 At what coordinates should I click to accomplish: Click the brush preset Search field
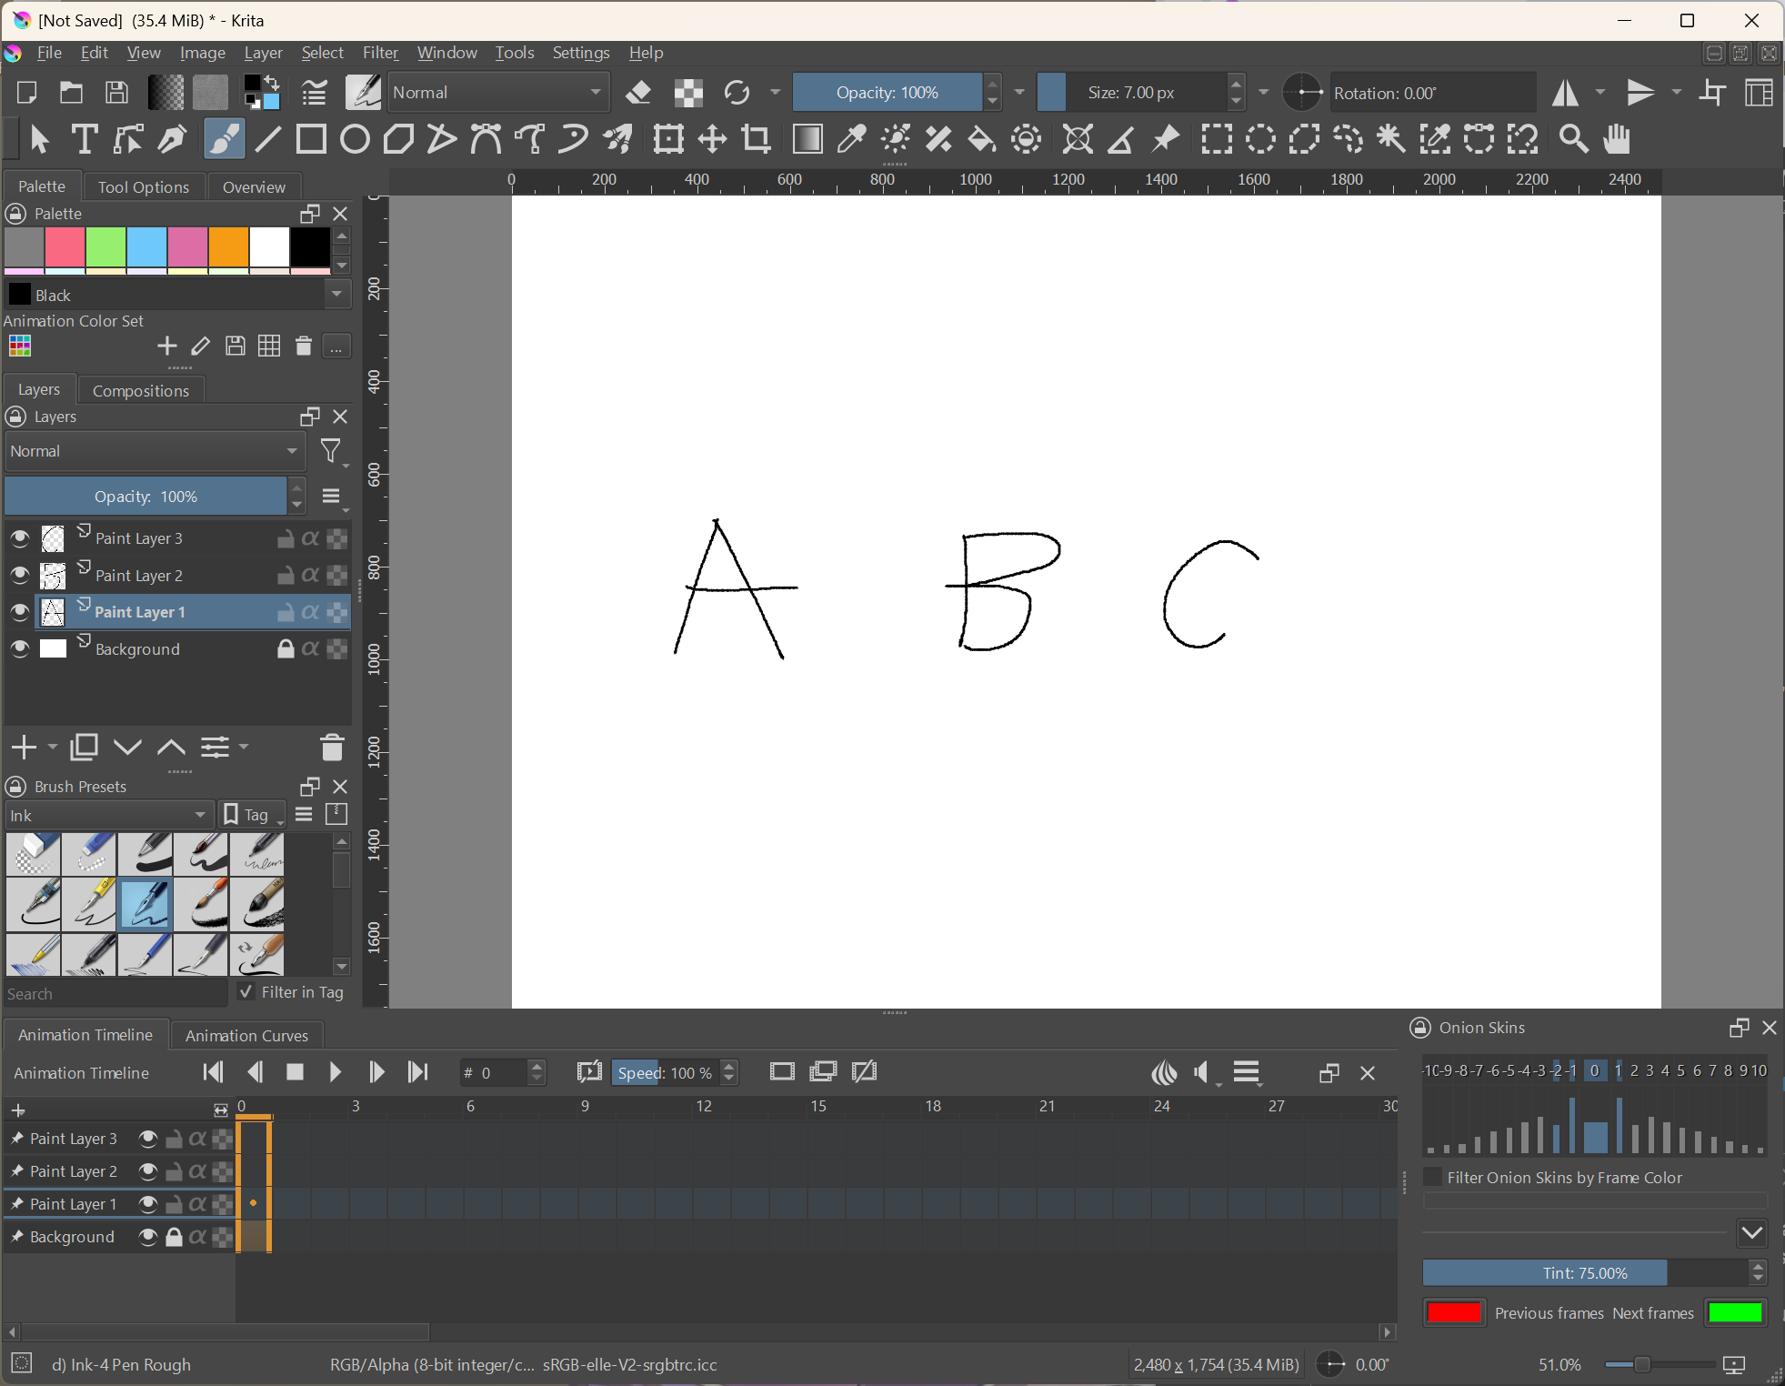tap(115, 993)
